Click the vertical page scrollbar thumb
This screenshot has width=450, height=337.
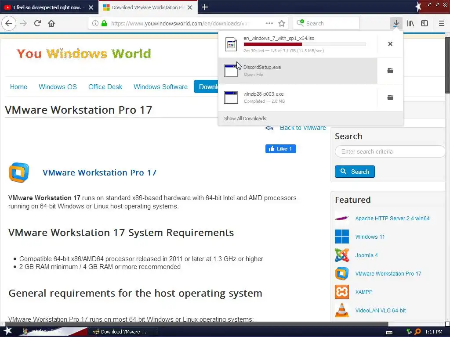point(447,65)
